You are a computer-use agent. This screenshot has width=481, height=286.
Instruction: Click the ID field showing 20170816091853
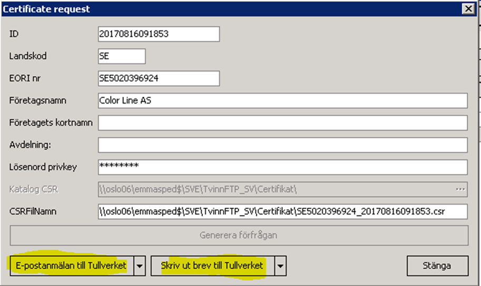pyautogui.click(x=159, y=34)
